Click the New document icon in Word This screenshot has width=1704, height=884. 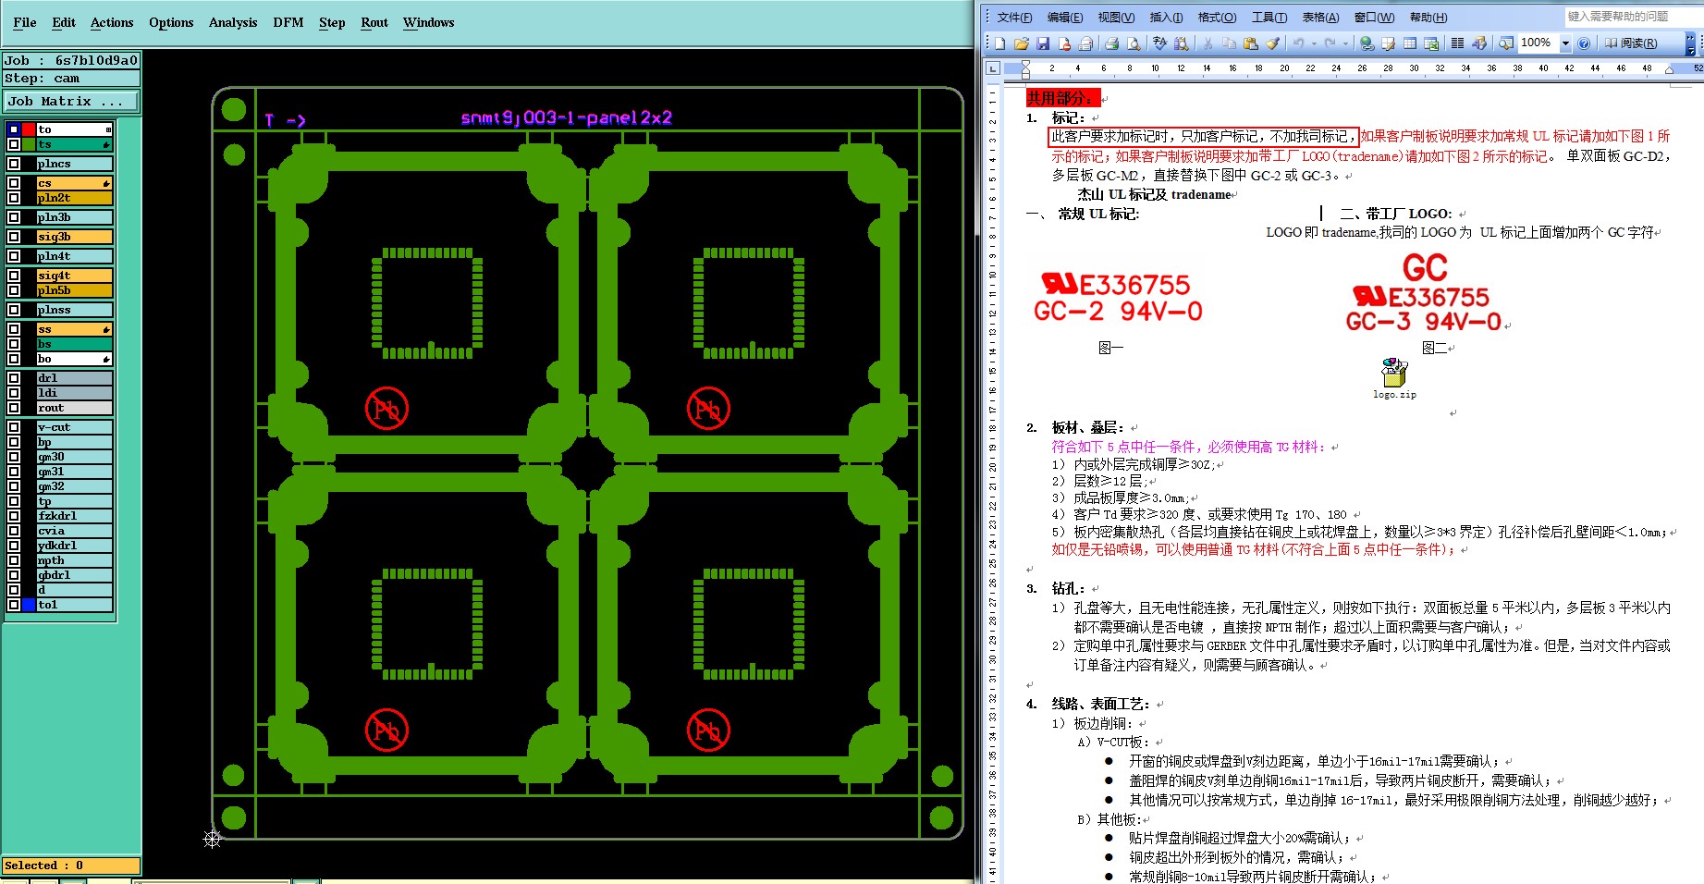tap(999, 43)
